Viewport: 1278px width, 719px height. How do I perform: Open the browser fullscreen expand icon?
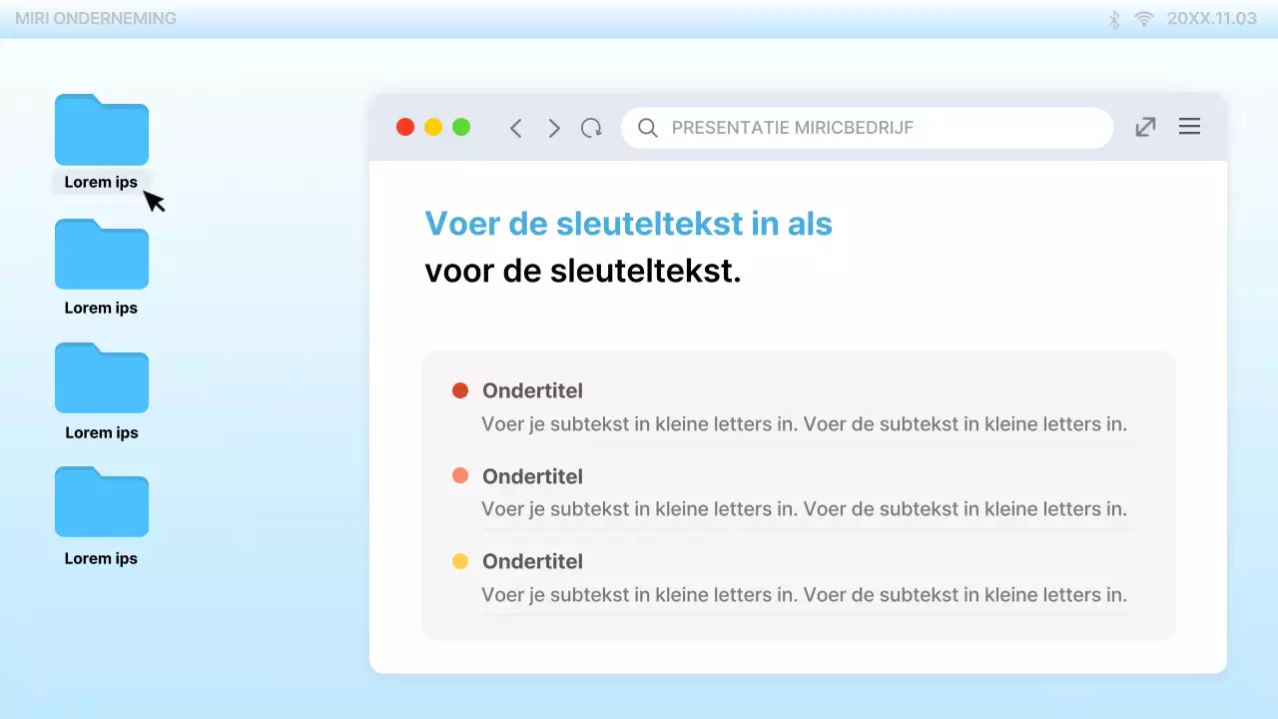pyautogui.click(x=1144, y=127)
